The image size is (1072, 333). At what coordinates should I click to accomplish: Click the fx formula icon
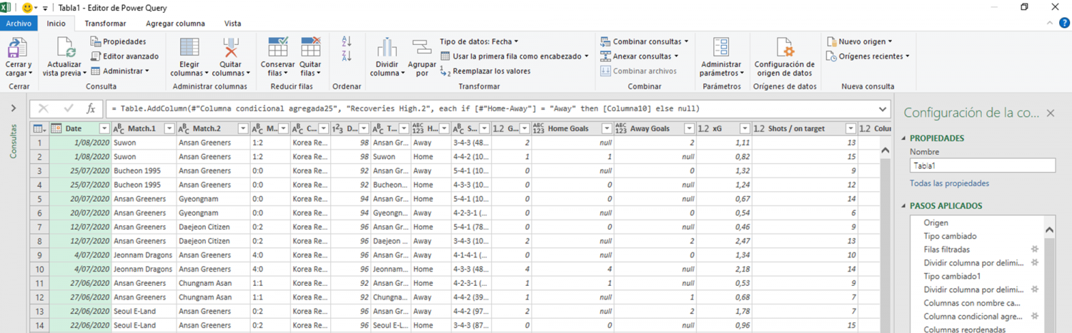click(x=91, y=109)
